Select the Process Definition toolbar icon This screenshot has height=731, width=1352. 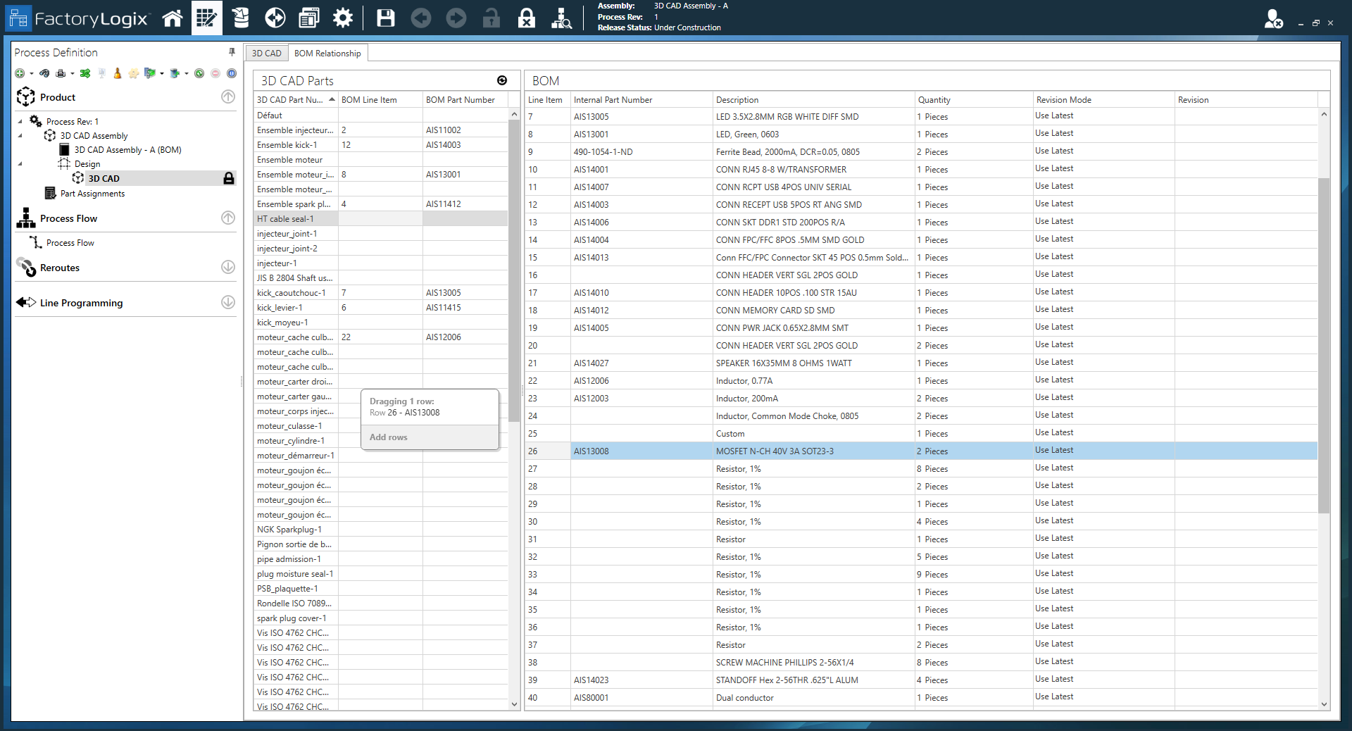206,18
